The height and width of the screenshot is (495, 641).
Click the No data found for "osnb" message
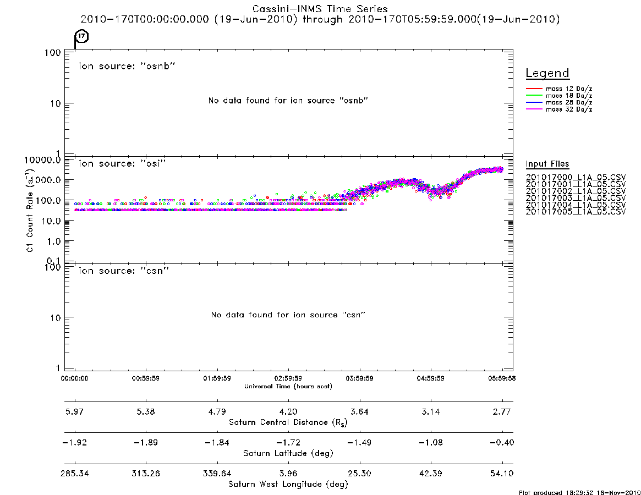(288, 101)
